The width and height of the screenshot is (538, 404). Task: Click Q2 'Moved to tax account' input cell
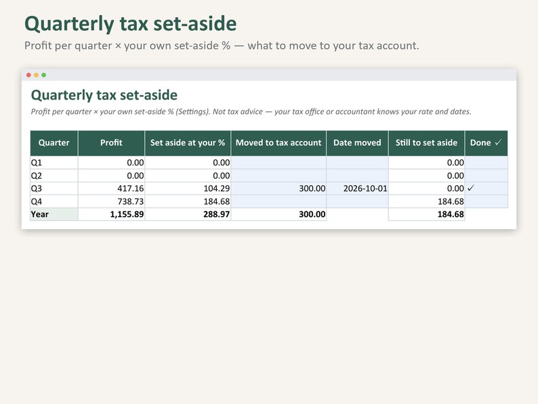pos(278,176)
